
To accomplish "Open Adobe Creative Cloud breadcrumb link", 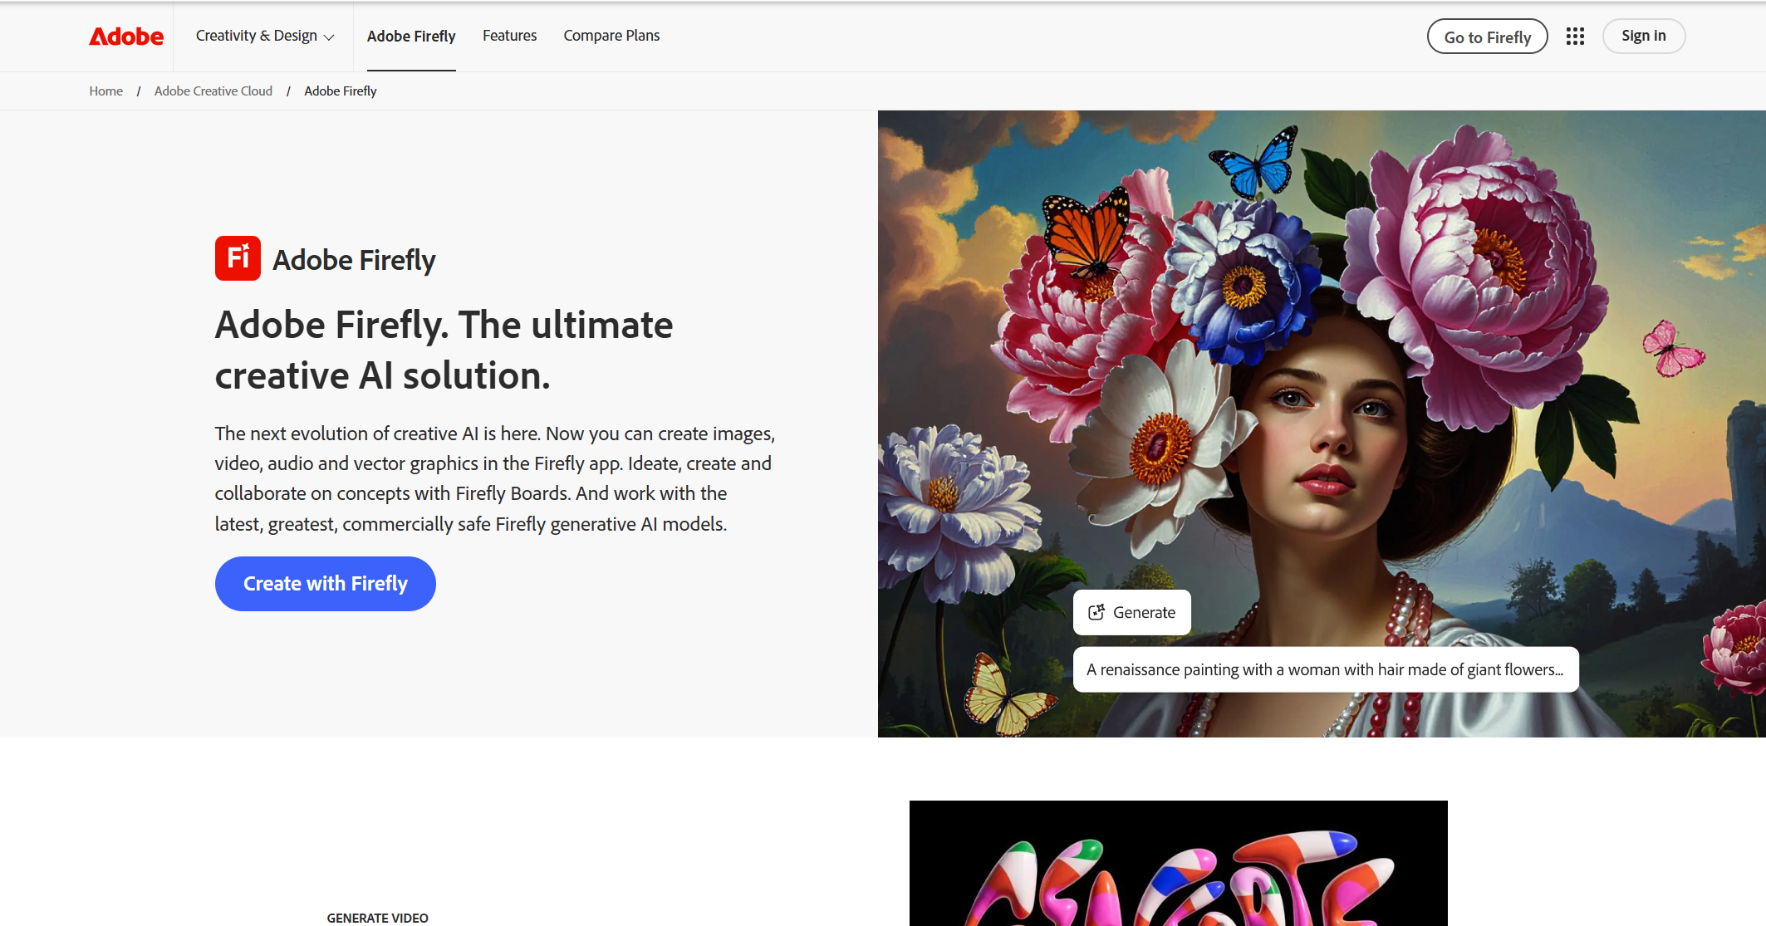I will 213,91.
